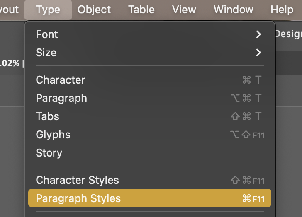Open the Glyphs panel

(53, 135)
